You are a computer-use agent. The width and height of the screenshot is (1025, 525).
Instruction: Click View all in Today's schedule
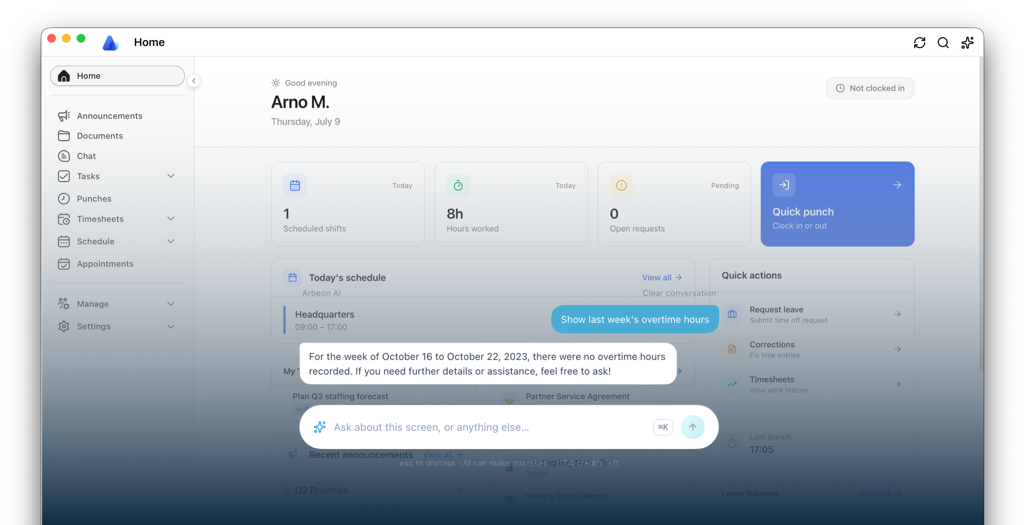coord(662,277)
